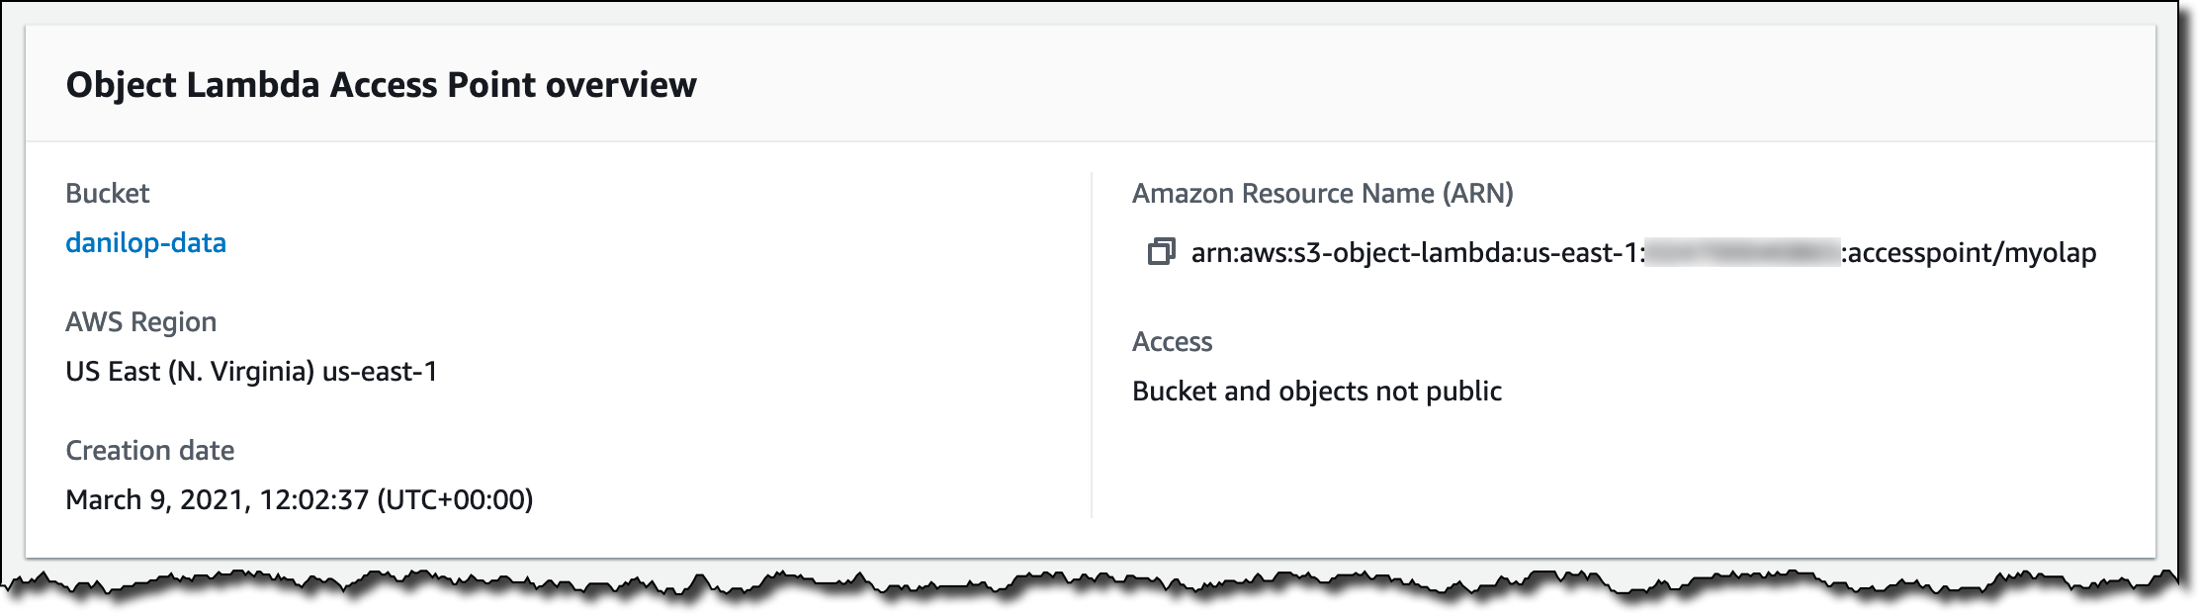Screen dimensions: 2199x615
Task: Click the accesspoint/myolap ARN suffix
Action: coord(1972,253)
